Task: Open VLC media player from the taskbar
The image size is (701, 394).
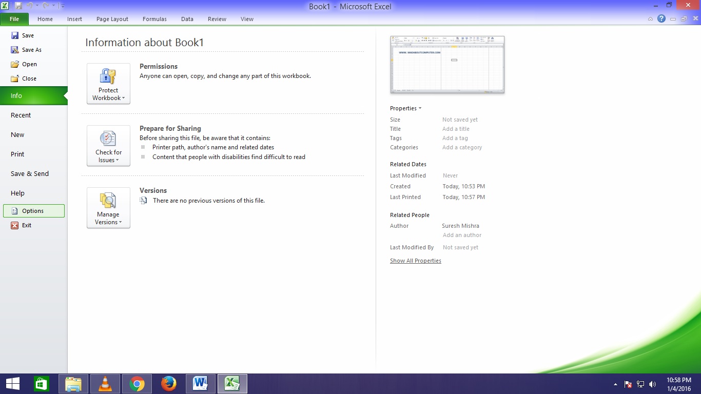Action: click(x=105, y=384)
